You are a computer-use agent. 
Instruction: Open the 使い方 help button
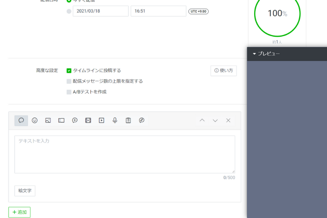224,71
